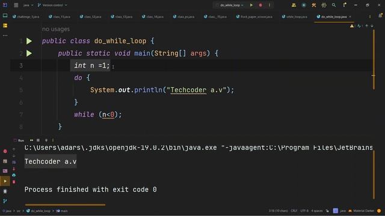Open the Terminal tool window

pos(5,171)
